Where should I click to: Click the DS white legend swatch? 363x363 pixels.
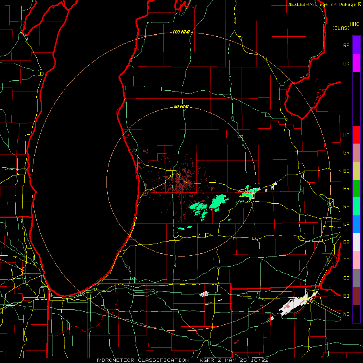click(x=356, y=242)
